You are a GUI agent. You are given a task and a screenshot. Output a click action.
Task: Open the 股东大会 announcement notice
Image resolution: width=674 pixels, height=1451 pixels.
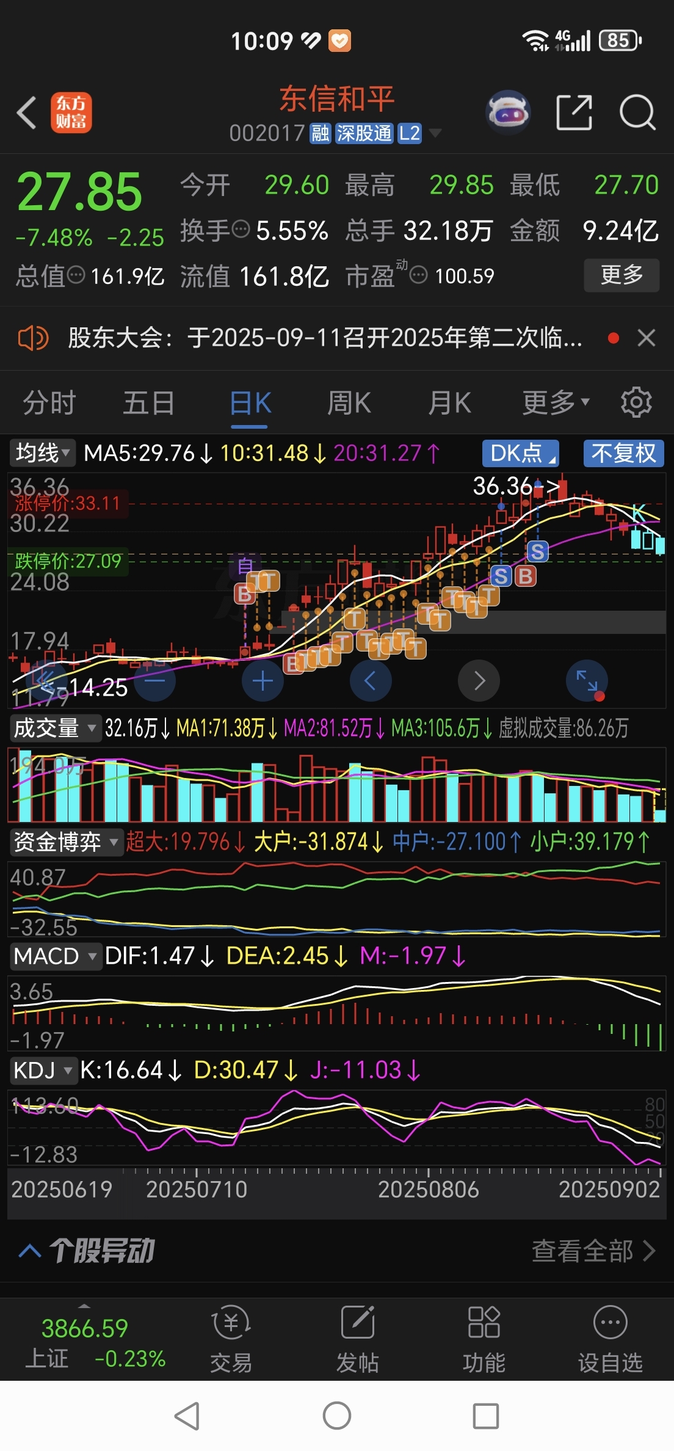point(325,338)
